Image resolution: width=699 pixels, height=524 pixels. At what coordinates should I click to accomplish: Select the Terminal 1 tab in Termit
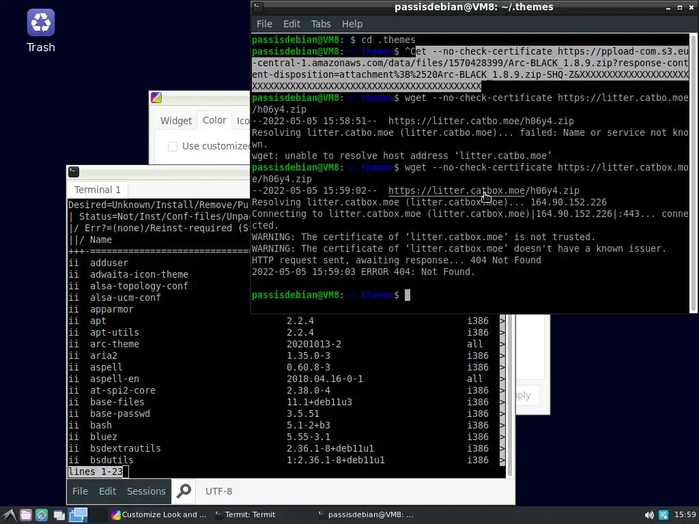(97, 190)
